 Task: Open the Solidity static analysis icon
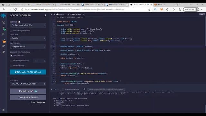point(4,41)
